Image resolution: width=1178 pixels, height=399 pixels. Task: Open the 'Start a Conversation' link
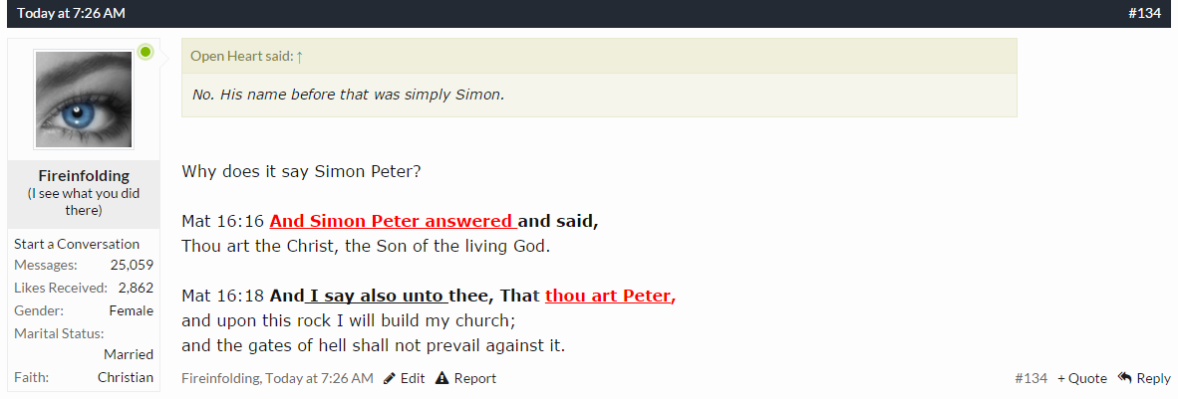(77, 244)
